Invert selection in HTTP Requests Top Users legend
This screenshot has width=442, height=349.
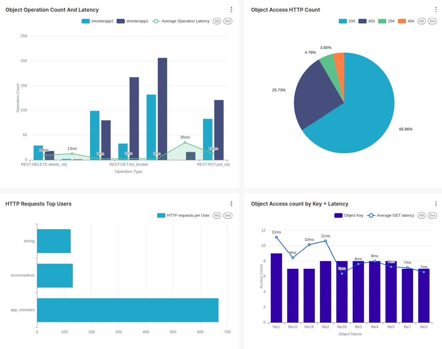point(228,215)
